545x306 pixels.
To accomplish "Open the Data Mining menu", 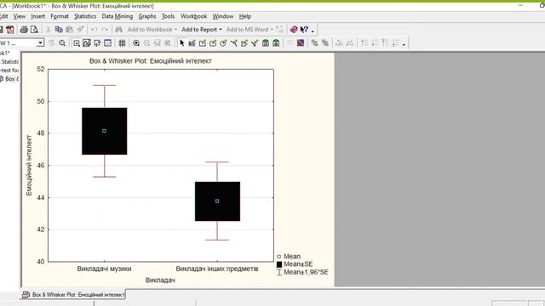I will [x=118, y=16].
